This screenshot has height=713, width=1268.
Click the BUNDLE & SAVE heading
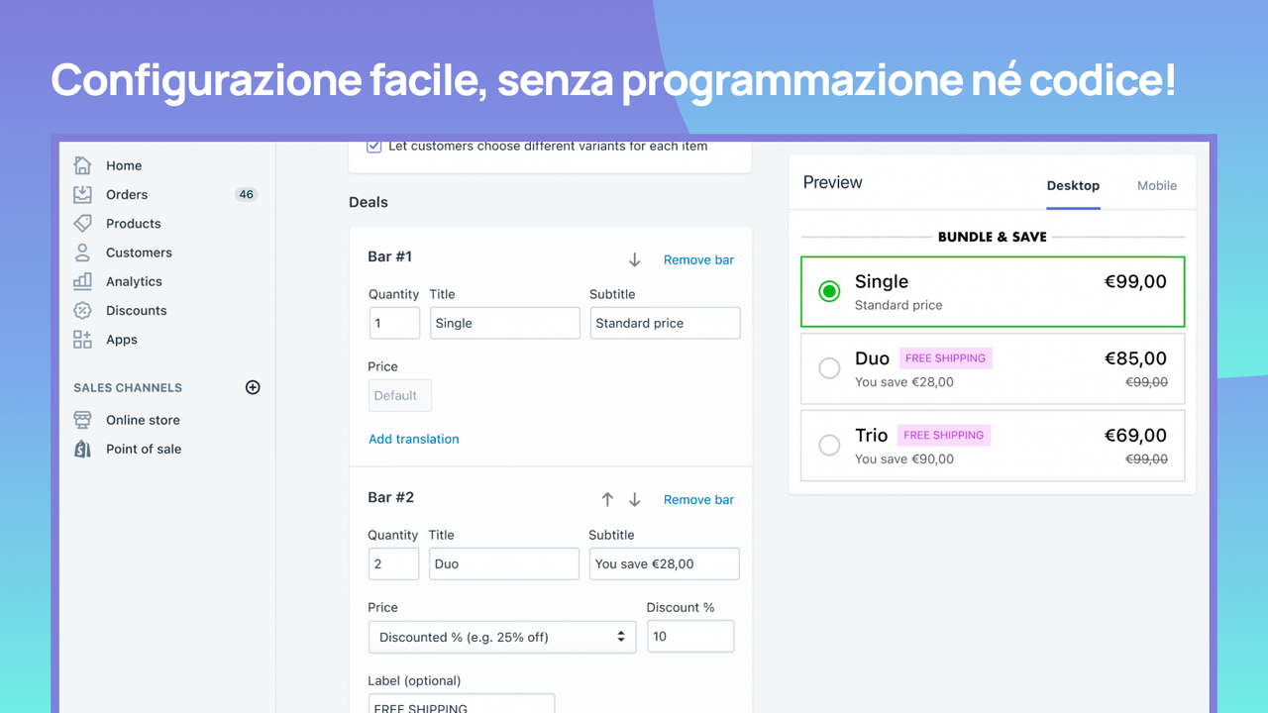click(x=993, y=237)
